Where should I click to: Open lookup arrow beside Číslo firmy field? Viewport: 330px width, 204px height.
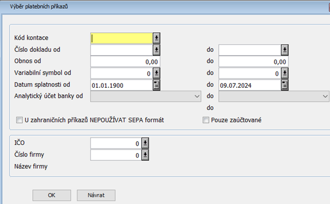pyautogui.click(x=145, y=155)
